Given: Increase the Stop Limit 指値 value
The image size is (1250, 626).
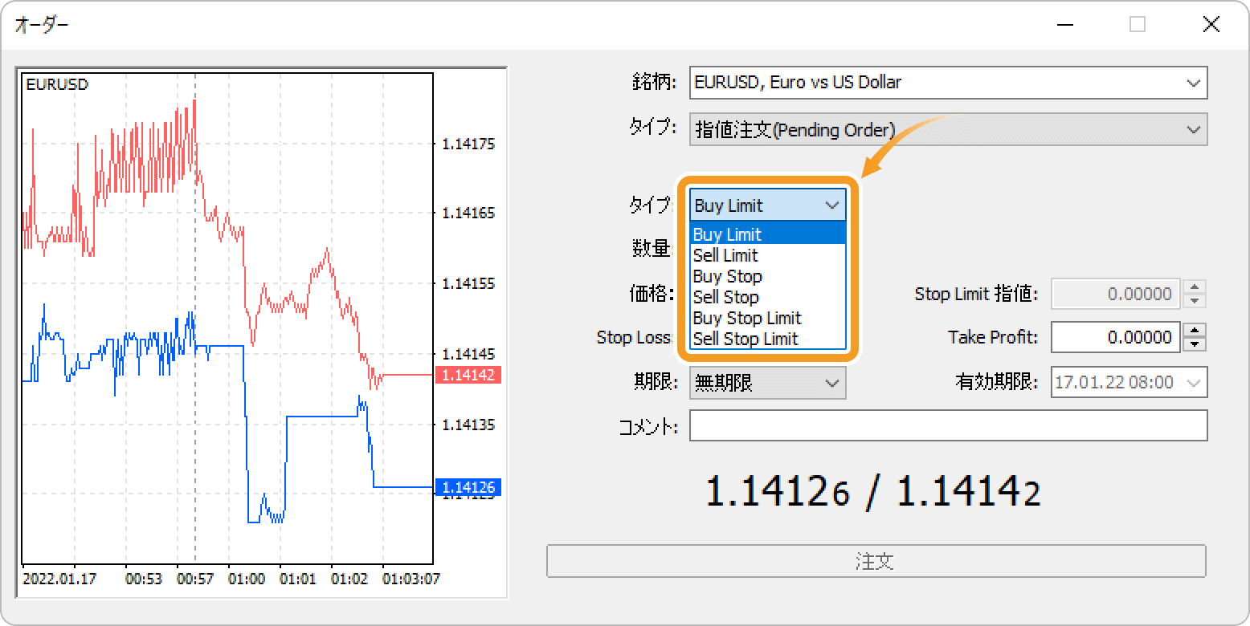Looking at the screenshot, I should point(1196,287).
